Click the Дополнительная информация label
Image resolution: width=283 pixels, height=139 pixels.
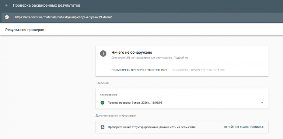pos(116,115)
